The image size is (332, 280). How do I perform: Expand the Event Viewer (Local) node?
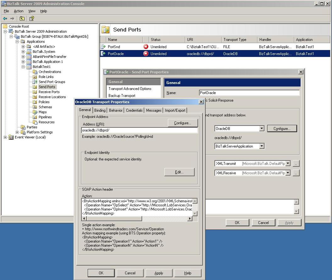5,137
